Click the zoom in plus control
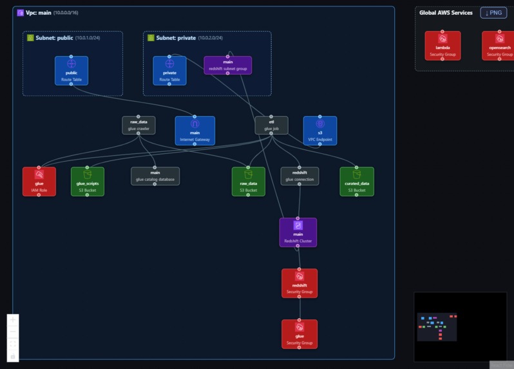This screenshot has width=514, height=369. click(x=13, y=319)
